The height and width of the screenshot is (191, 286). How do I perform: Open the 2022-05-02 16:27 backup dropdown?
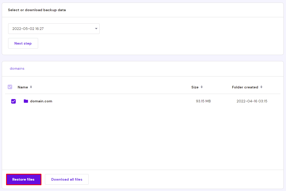tap(54, 29)
